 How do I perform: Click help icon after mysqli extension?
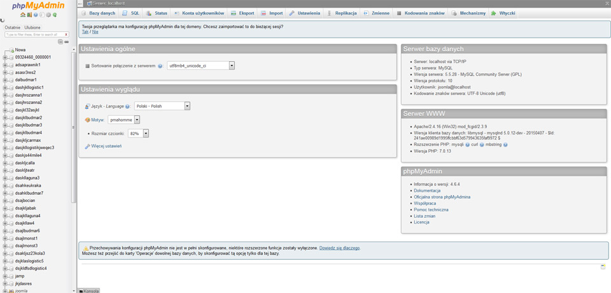(468, 145)
